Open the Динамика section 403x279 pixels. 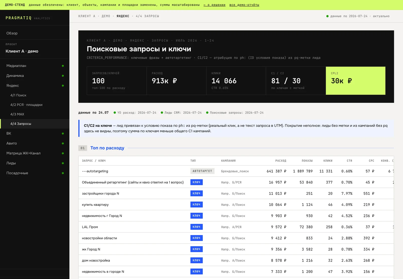(x=35, y=76)
